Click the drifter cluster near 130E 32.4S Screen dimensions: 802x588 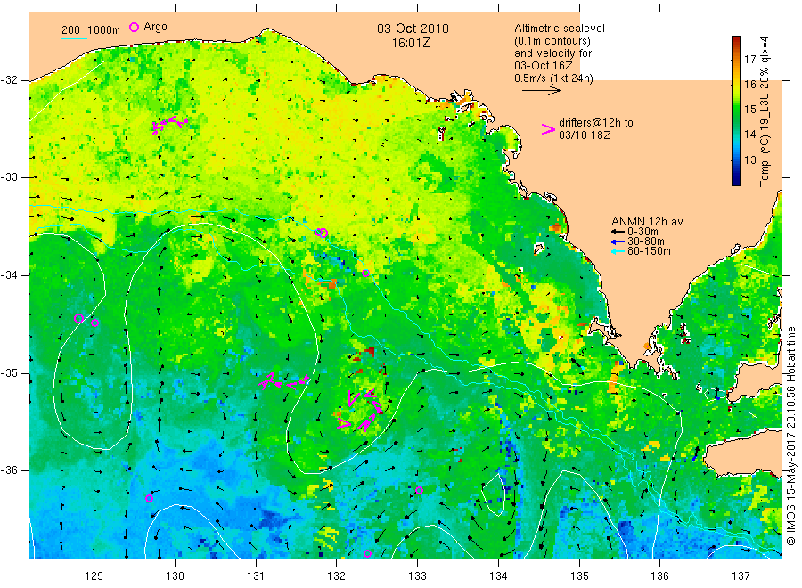click(170, 124)
